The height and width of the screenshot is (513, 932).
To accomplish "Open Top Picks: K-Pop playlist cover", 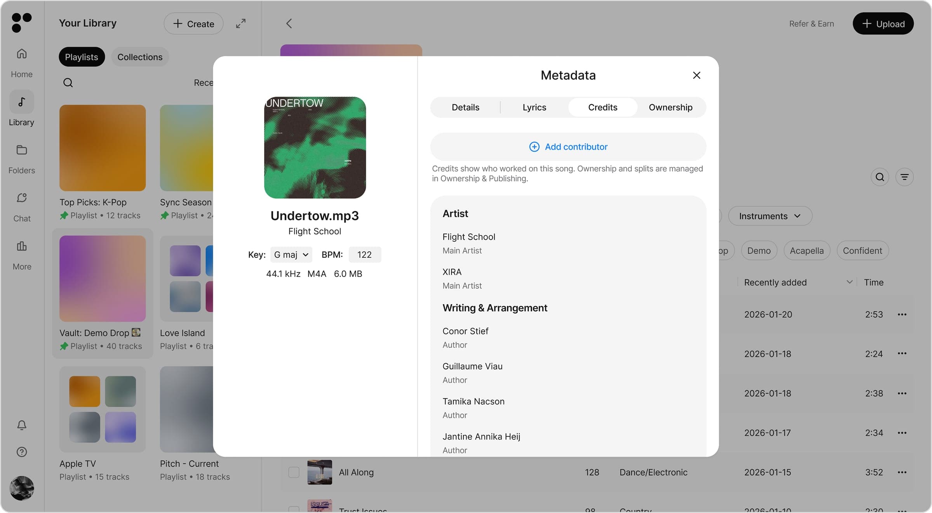I will (103, 148).
